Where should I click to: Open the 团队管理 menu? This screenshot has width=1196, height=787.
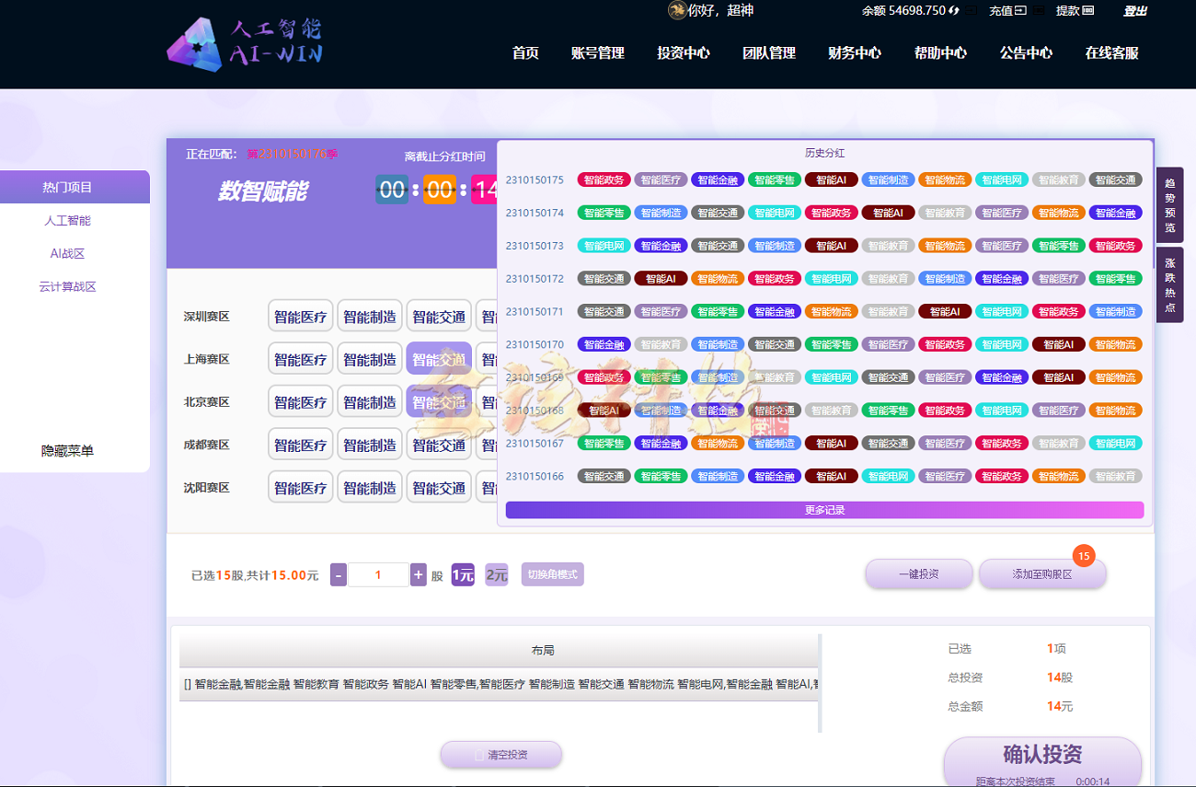pyautogui.click(x=768, y=53)
